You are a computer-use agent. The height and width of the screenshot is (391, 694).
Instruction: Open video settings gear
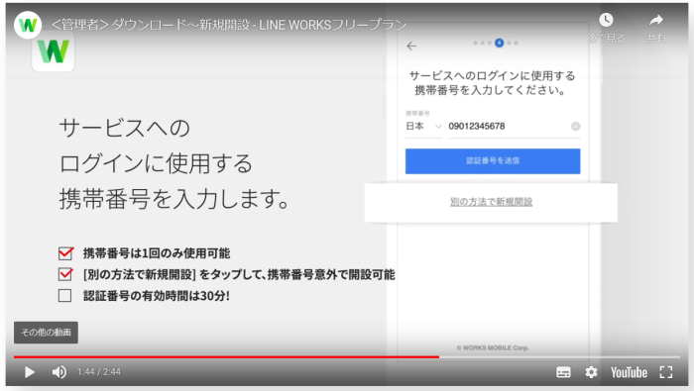point(591,372)
